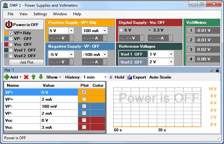Open the Settings menu

(40, 14)
